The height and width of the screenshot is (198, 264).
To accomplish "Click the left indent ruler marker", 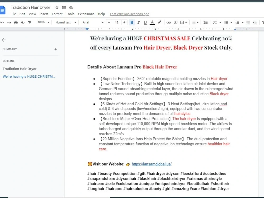I will pos(87,29).
